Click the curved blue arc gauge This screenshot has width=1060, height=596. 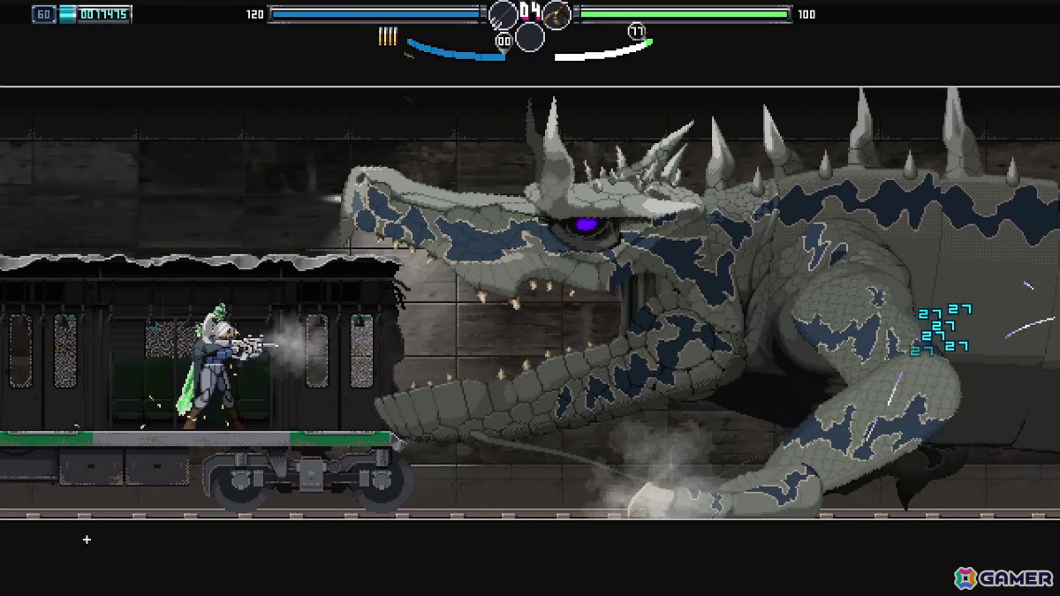pos(455,50)
